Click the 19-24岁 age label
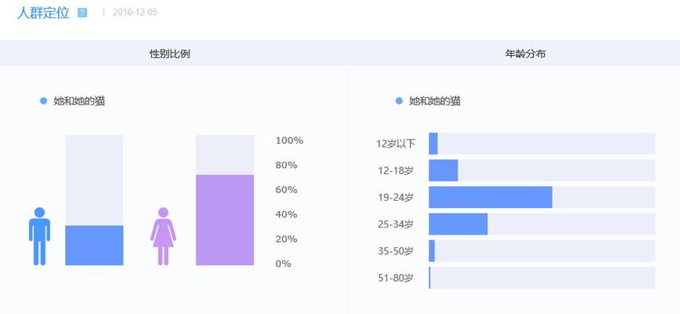The height and width of the screenshot is (314, 680). pos(395,197)
